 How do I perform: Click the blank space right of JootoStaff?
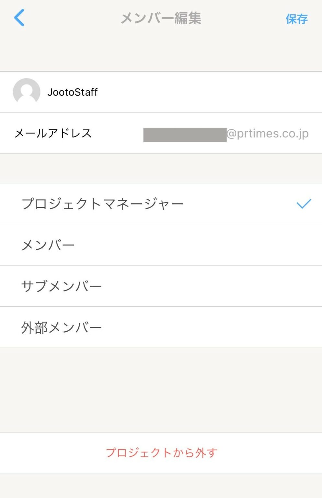coord(211,92)
